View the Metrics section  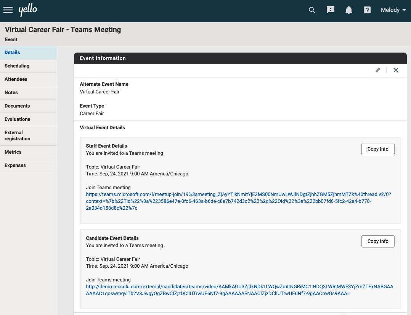click(x=13, y=152)
